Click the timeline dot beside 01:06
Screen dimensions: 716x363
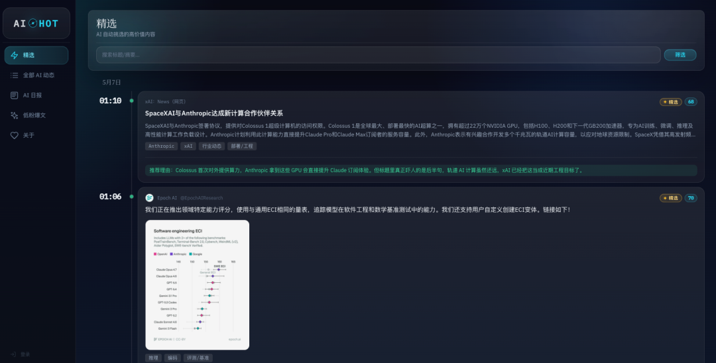pos(131,197)
